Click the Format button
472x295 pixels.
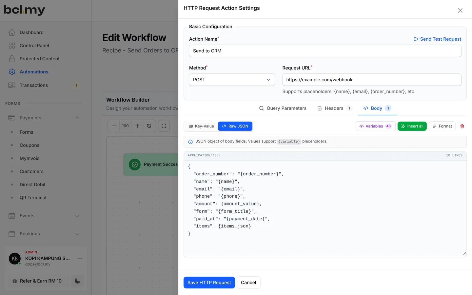coord(442,126)
